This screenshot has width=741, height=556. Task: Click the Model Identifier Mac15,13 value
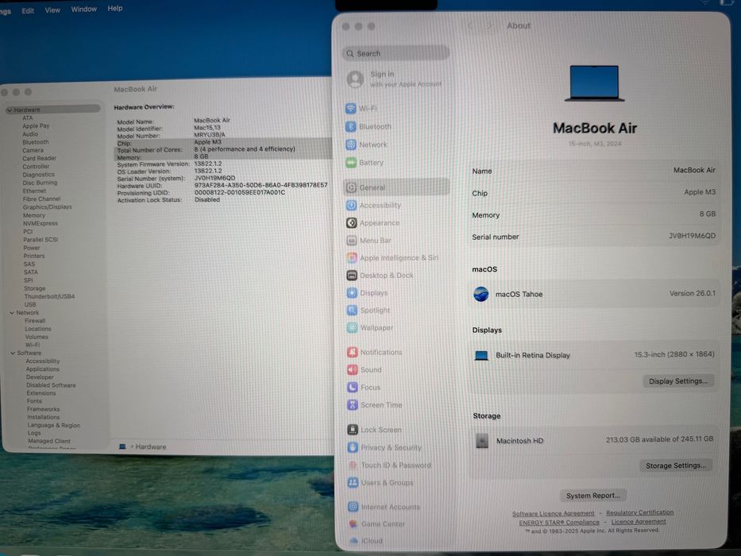pyautogui.click(x=207, y=128)
